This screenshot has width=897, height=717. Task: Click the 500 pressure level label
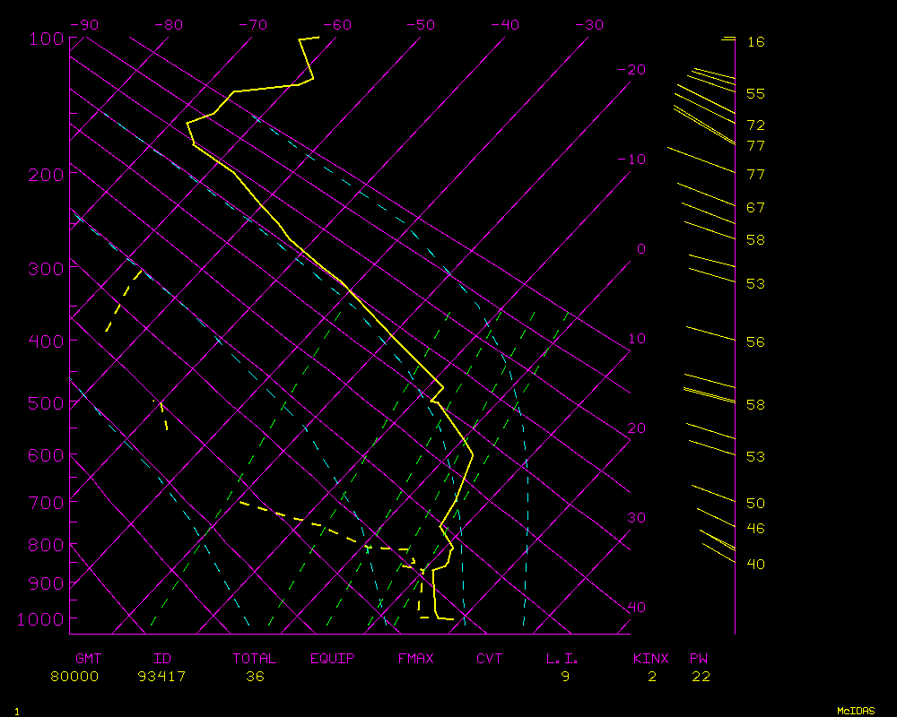point(47,404)
